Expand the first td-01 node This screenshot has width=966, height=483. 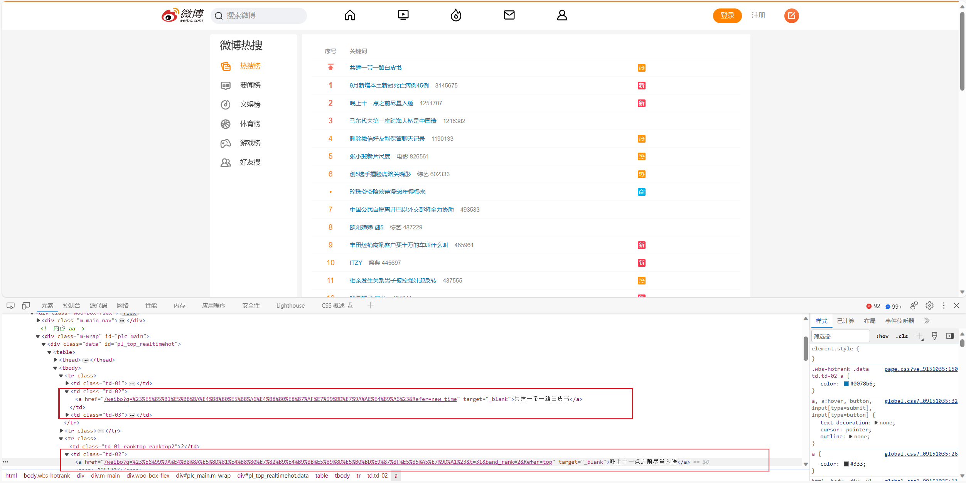point(67,383)
